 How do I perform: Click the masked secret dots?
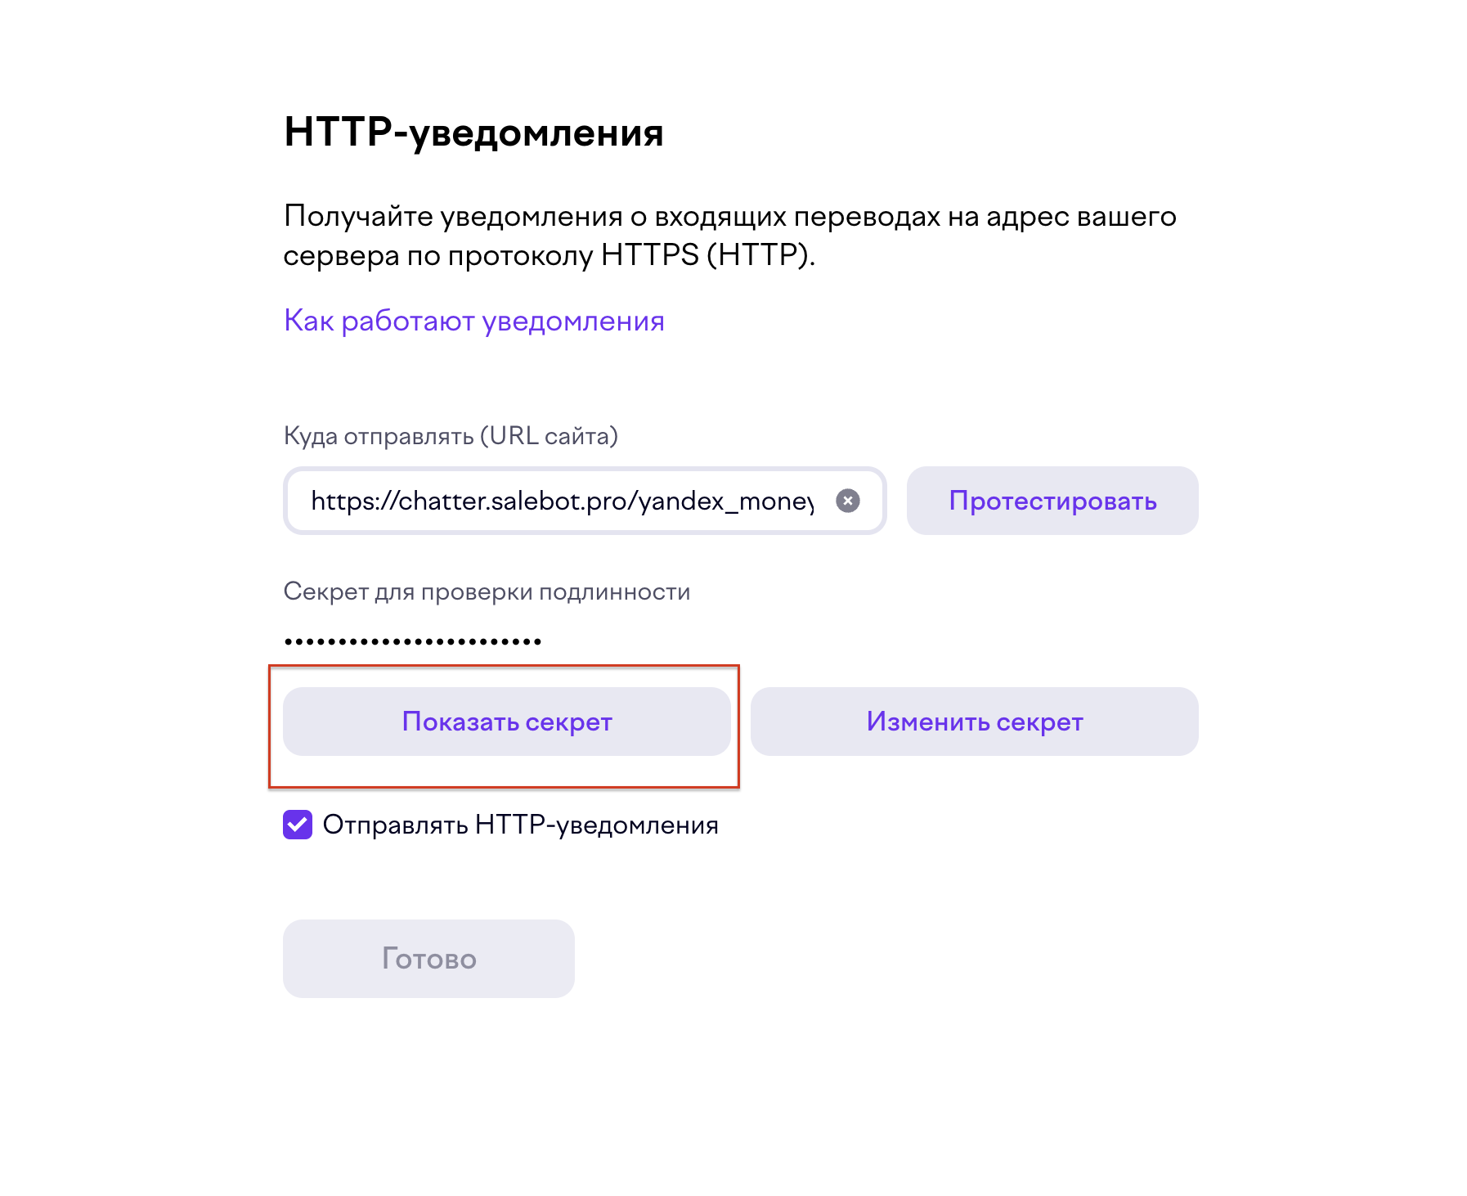[412, 641]
